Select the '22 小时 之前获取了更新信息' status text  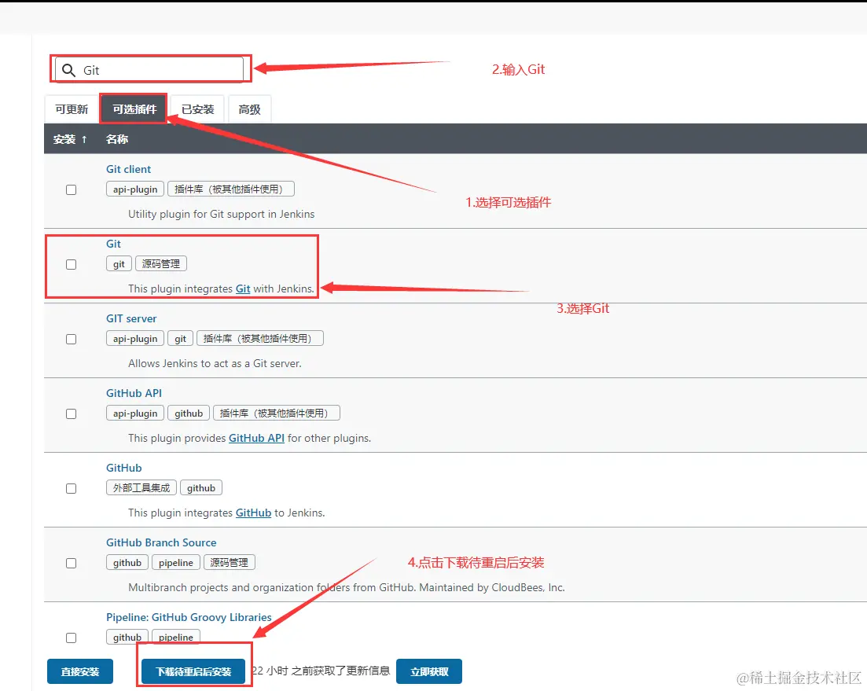point(321,671)
